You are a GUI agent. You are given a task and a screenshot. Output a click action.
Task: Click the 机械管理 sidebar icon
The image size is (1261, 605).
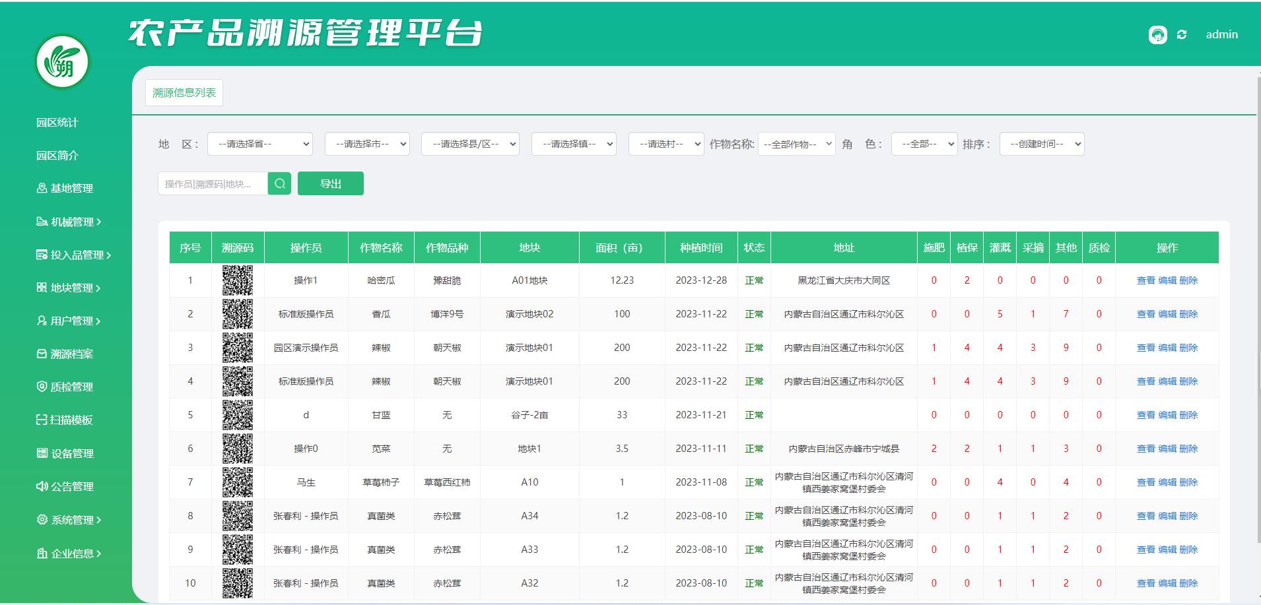[42, 222]
